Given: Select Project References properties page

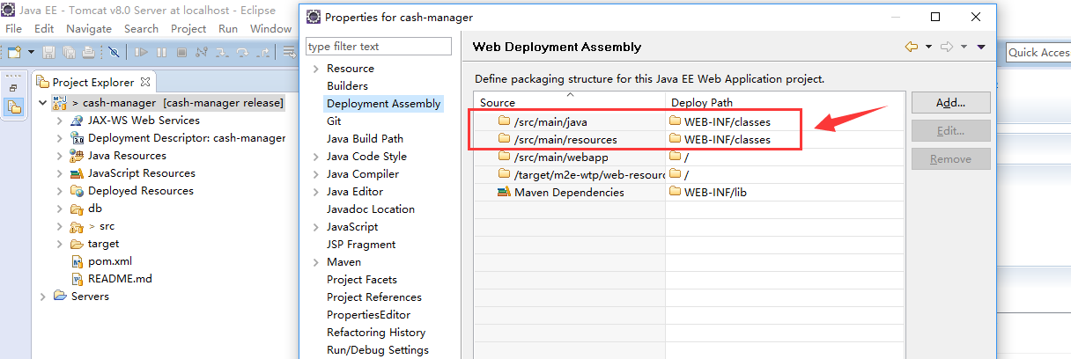Looking at the screenshot, I should click(x=374, y=297).
